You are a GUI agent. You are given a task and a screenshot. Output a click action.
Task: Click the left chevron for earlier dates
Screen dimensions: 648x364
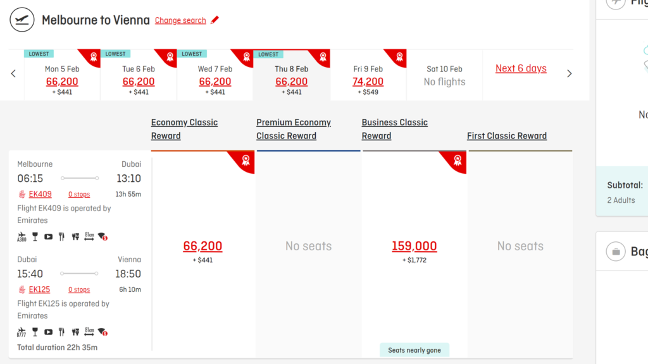pos(13,73)
